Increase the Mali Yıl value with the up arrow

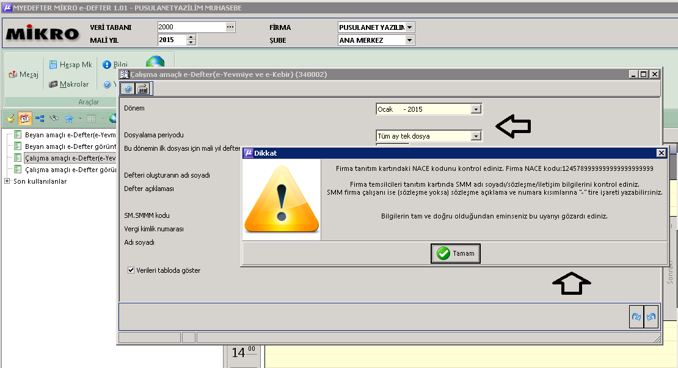coord(191,37)
